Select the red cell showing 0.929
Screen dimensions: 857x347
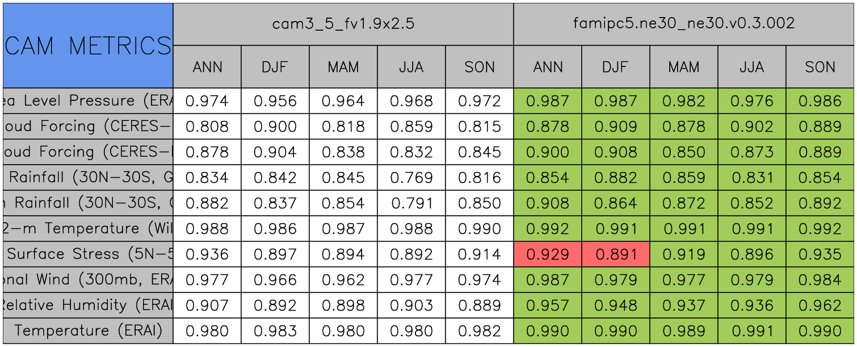pyautogui.click(x=548, y=254)
